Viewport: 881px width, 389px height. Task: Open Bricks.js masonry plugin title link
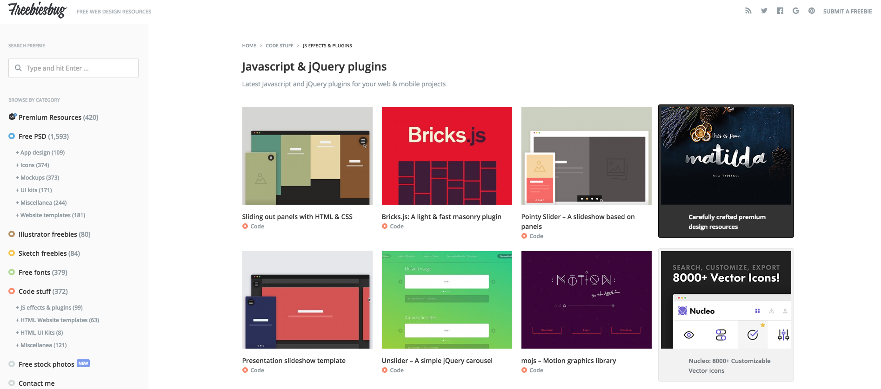(441, 217)
